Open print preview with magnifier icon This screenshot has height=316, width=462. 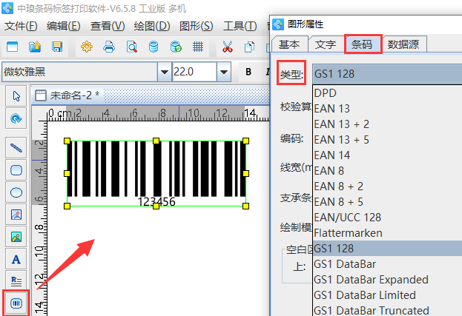(131, 47)
